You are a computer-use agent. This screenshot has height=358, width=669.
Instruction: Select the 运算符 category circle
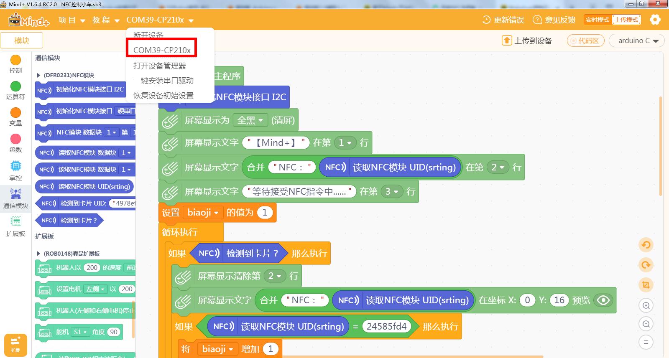(x=15, y=86)
